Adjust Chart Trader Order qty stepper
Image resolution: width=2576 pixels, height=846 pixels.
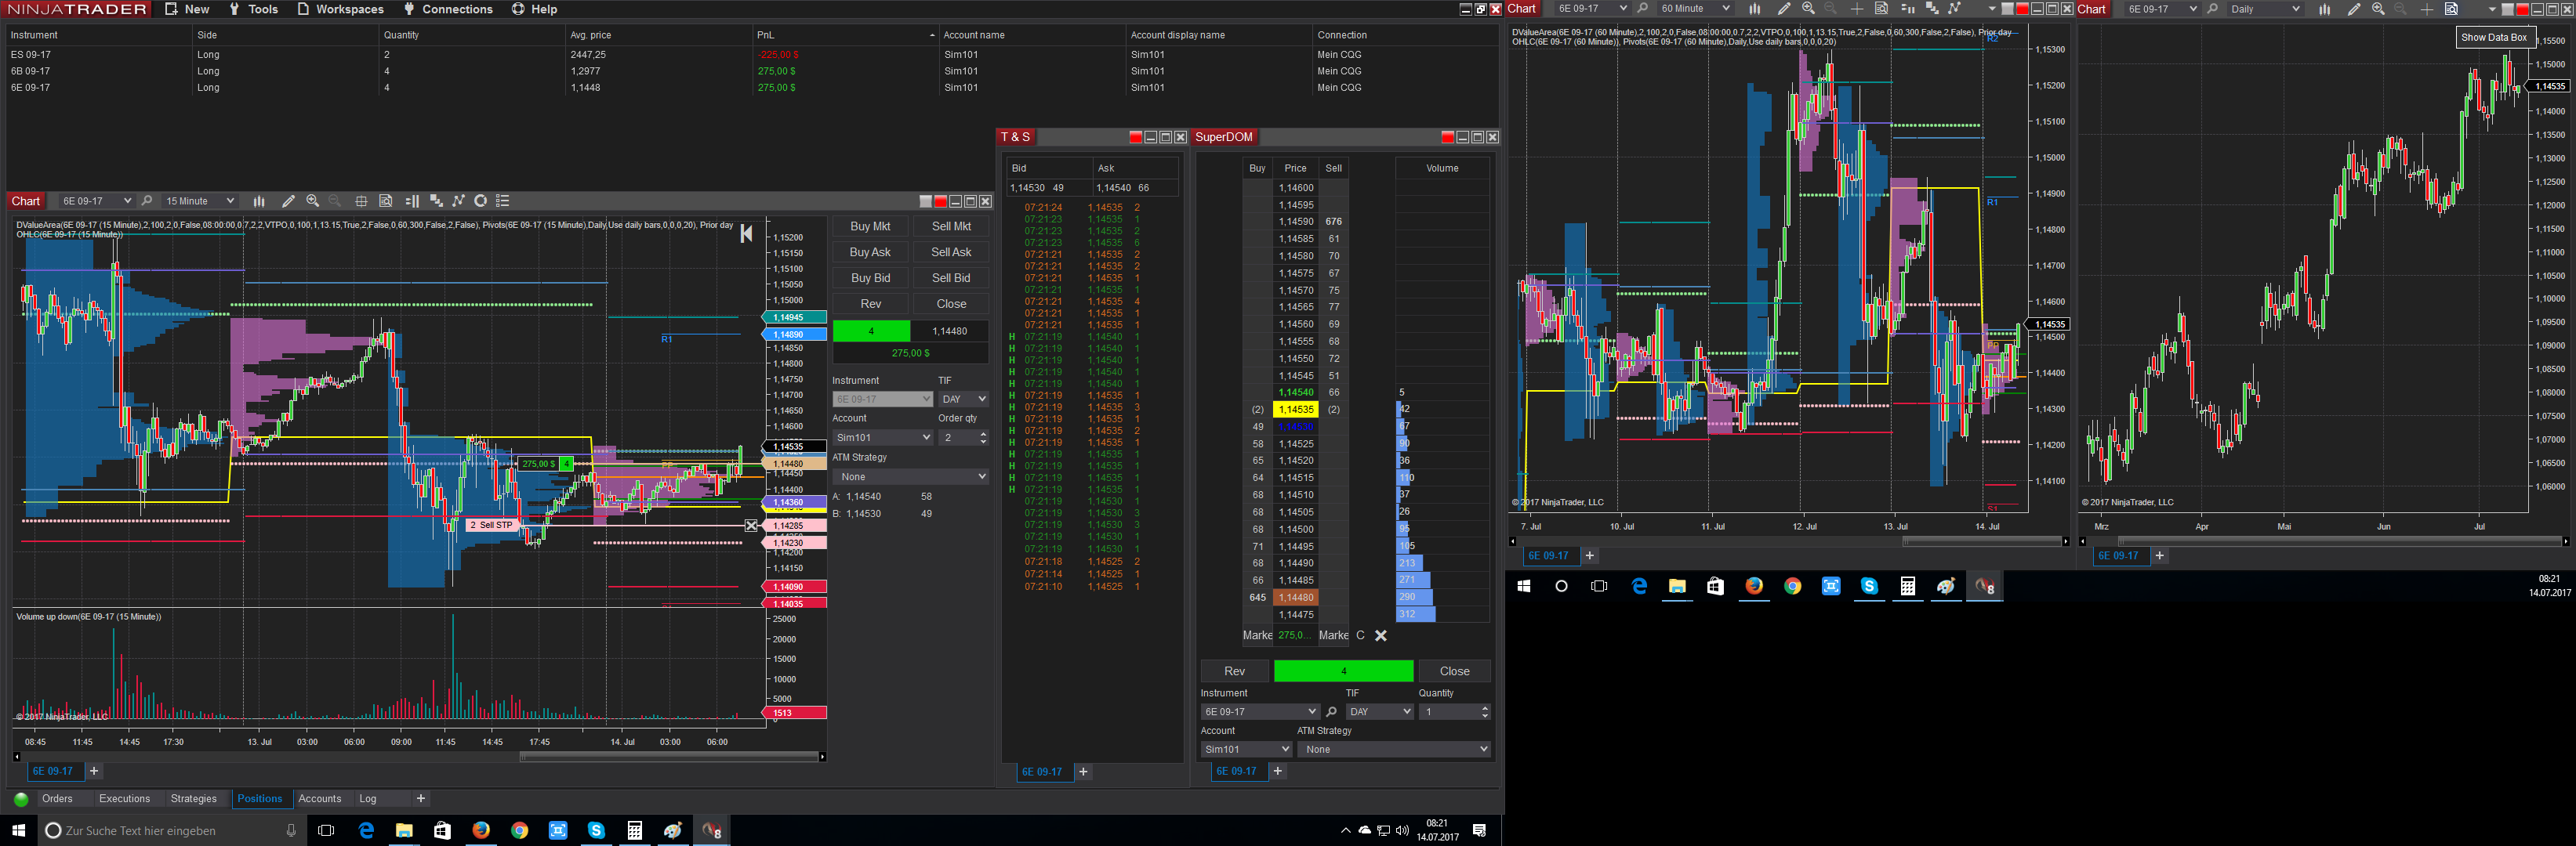984,437
